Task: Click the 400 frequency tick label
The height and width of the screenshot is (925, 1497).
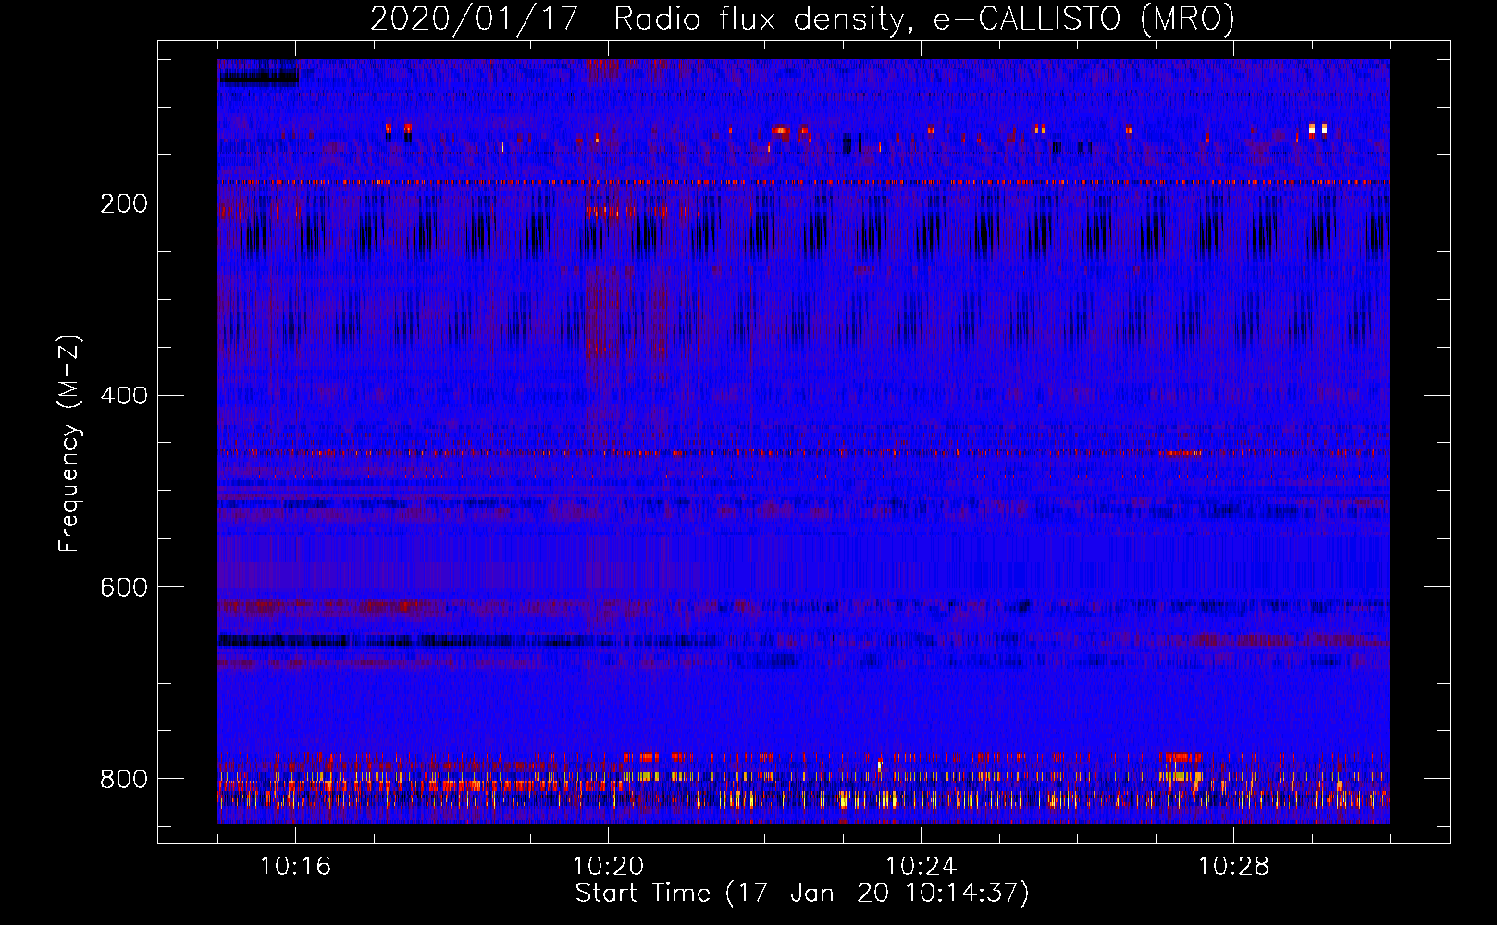Action: pyautogui.click(x=124, y=395)
